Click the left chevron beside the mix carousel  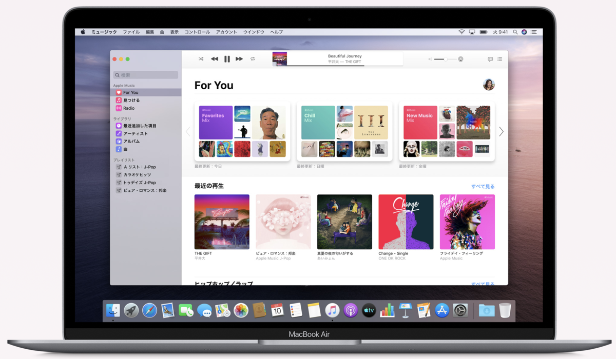(x=188, y=131)
